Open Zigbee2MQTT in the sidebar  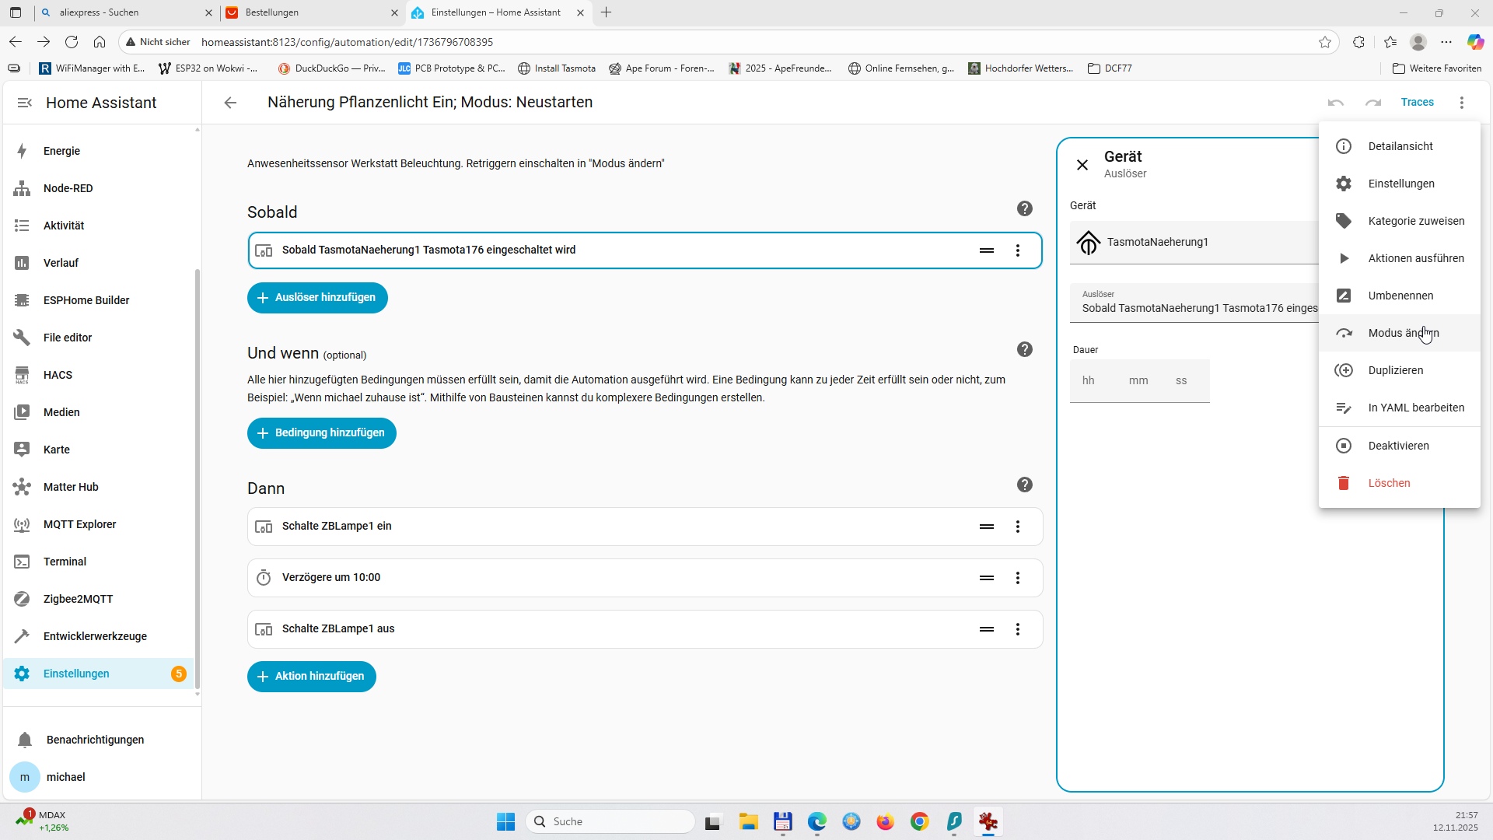[x=78, y=599]
